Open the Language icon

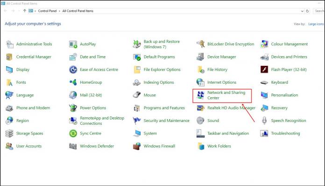click(x=9, y=95)
